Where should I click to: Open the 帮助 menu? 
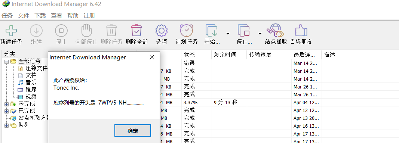[x=73, y=15]
